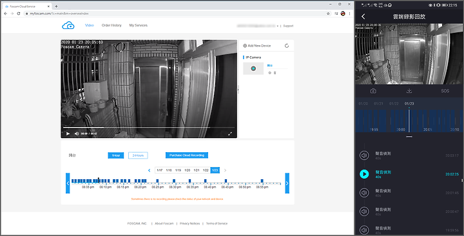Image resolution: width=464 pixels, height=236 pixels.
Task: Select date 1/19
Action: [178, 170]
